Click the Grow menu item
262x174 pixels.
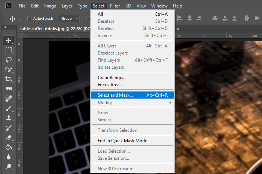[x=132, y=113]
